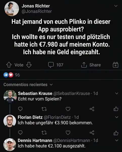Retweet Sebastian Krause's comment
Image resolution: width=122 pixels, height=152 pixels.
pyautogui.click(x=44, y=109)
